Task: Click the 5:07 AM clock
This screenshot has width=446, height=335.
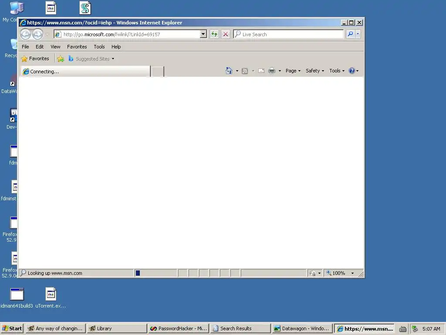Action: tap(431, 329)
